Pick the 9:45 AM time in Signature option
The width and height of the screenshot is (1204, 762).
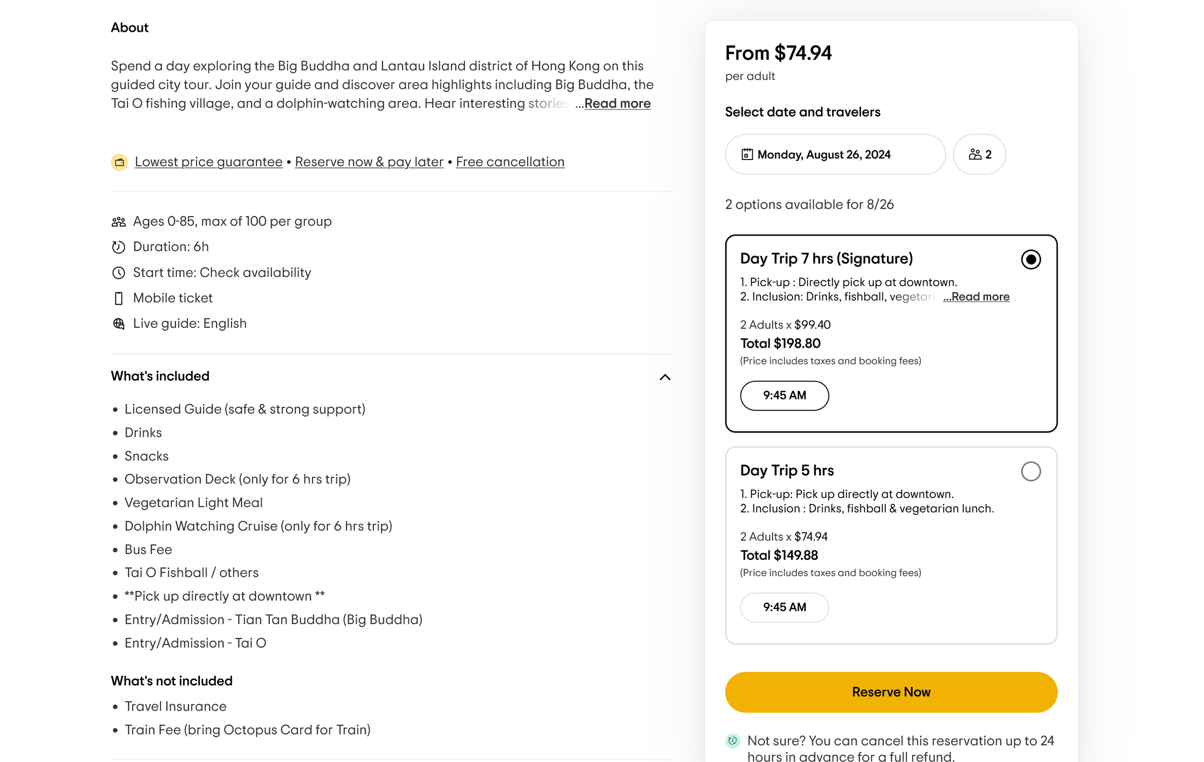[x=784, y=395]
